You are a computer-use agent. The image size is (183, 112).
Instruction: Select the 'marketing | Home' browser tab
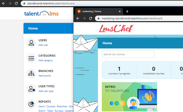tap(99, 11)
